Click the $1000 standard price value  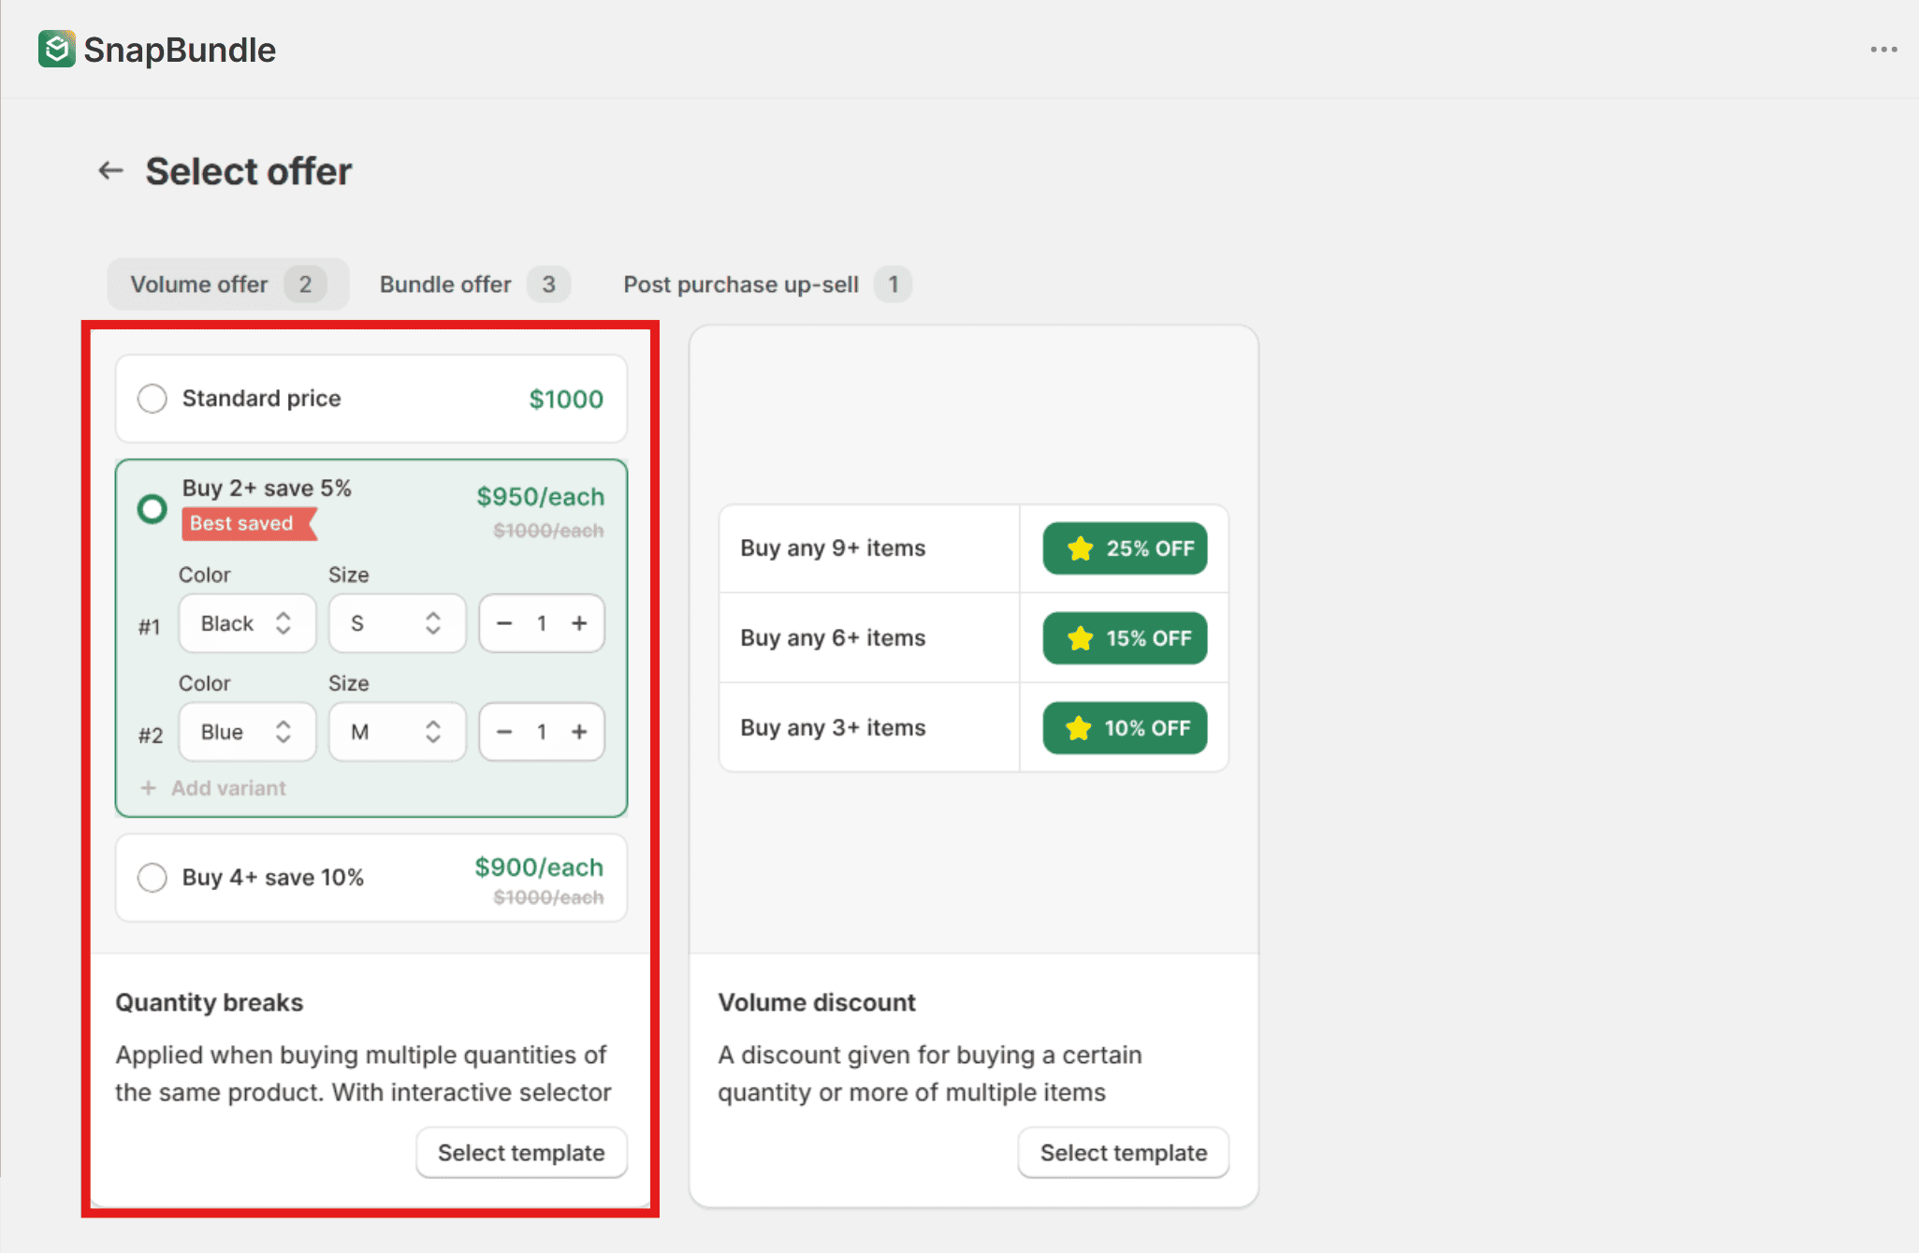click(x=566, y=400)
